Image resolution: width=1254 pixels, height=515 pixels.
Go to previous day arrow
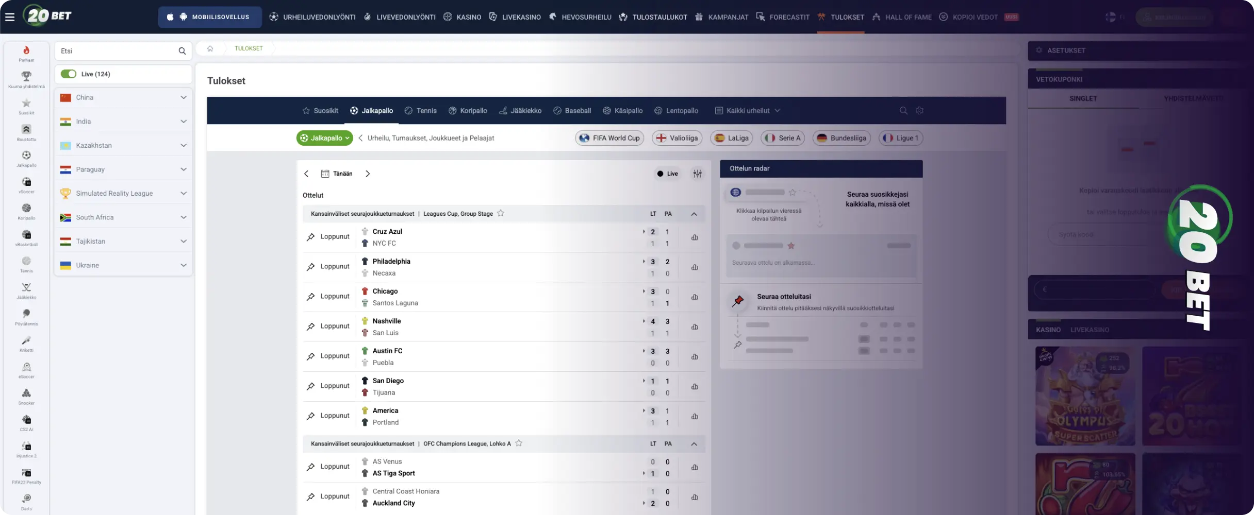click(x=306, y=174)
